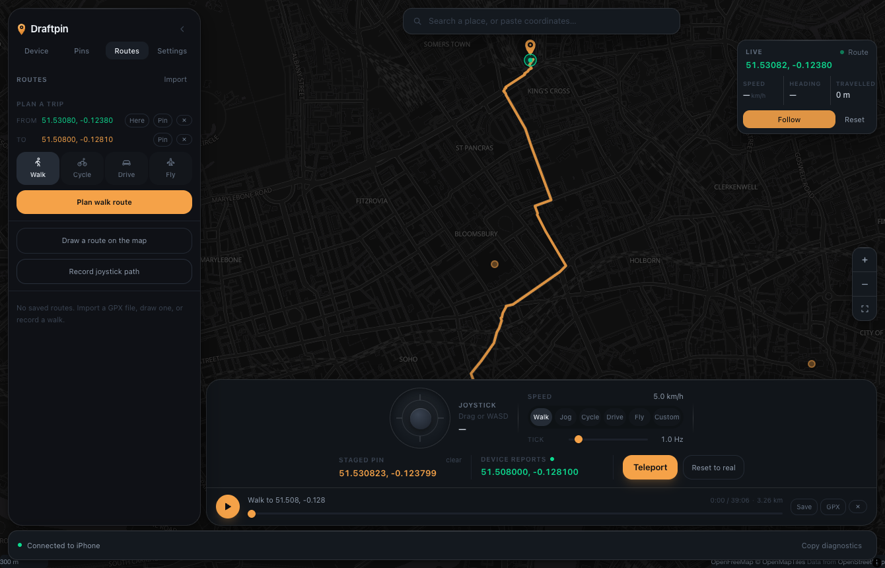Screen dimensions: 885x568
Task: Zoom in the map with plus
Action: click(865, 260)
